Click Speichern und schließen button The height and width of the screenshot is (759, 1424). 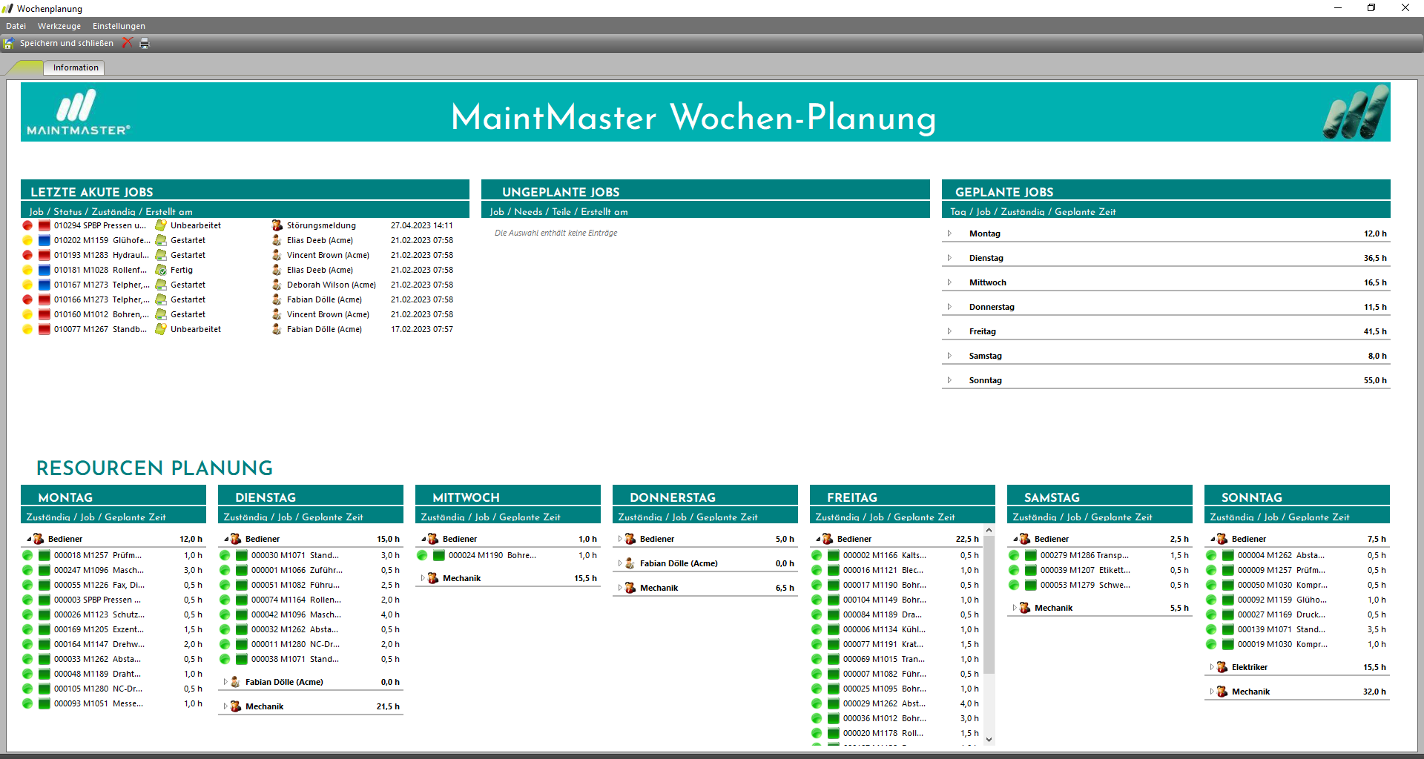click(66, 43)
